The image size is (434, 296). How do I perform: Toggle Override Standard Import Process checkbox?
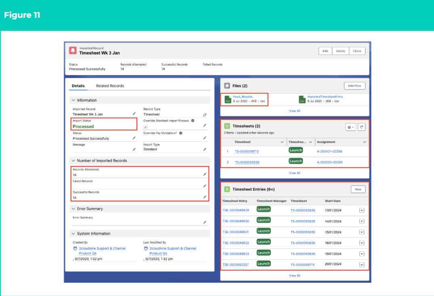145,127
